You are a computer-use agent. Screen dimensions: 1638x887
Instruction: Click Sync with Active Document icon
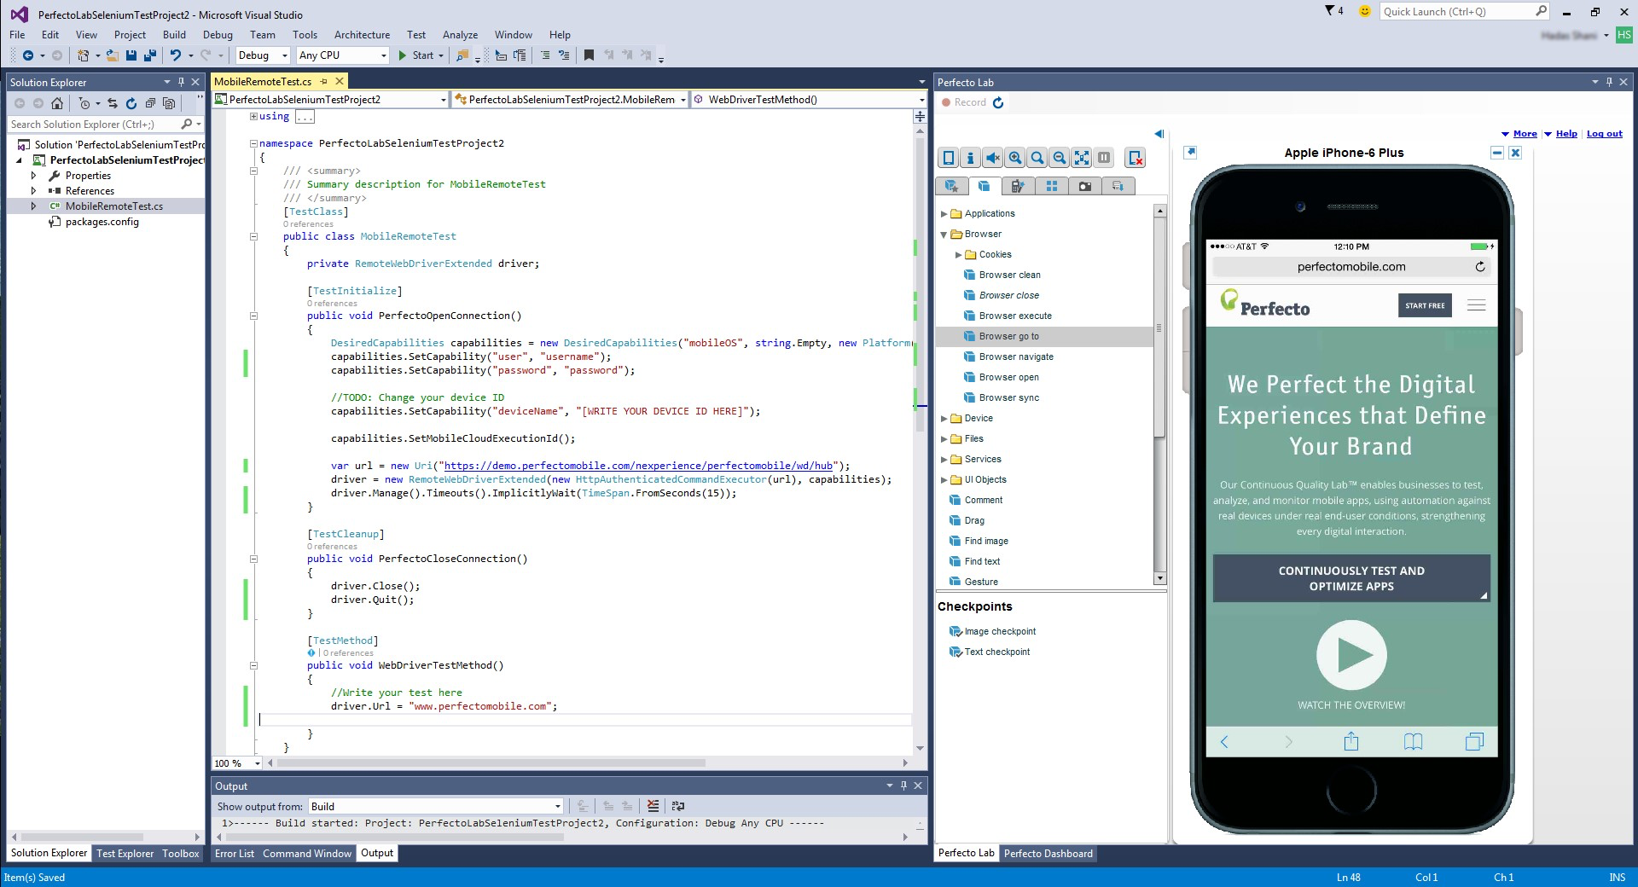[x=113, y=103]
